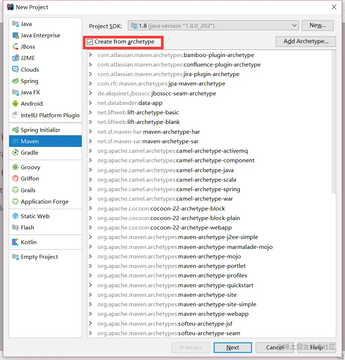Select lift-archetype-basic row
345x360 pixels.
[209, 113]
